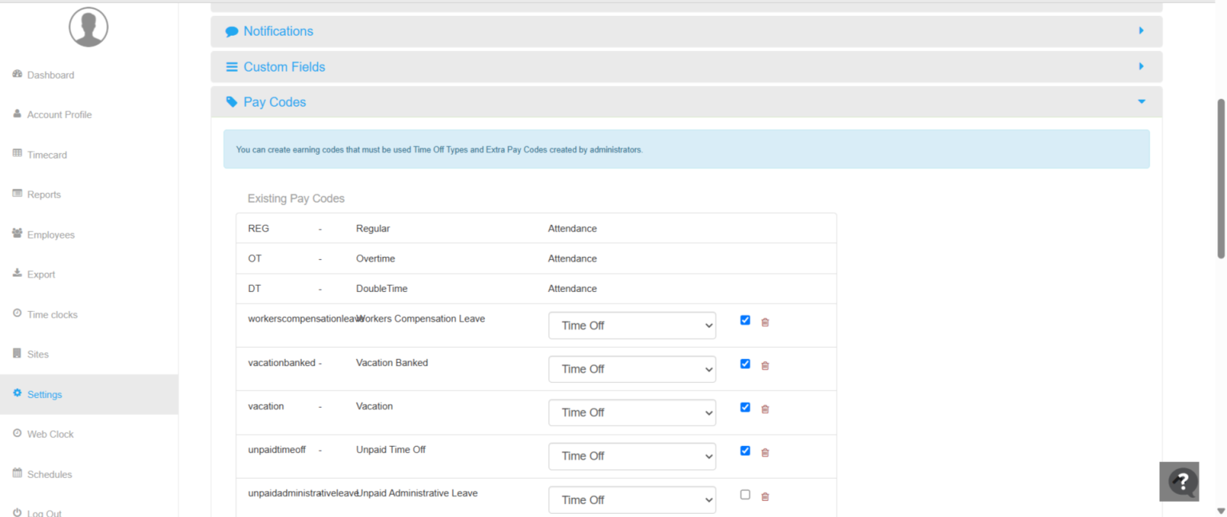Image resolution: width=1227 pixels, height=517 pixels.
Task: Enable the Unpaid Administrative Leave checkbox
Action: [745, 494]
